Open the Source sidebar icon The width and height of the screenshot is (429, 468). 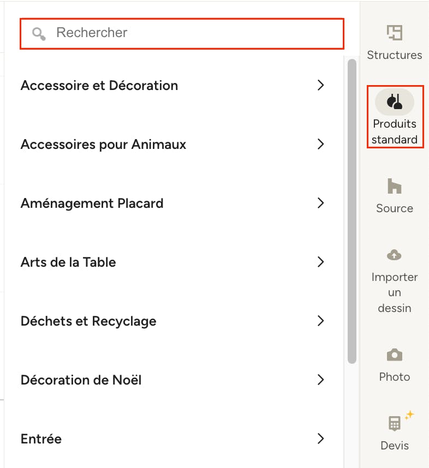point(395,186)
